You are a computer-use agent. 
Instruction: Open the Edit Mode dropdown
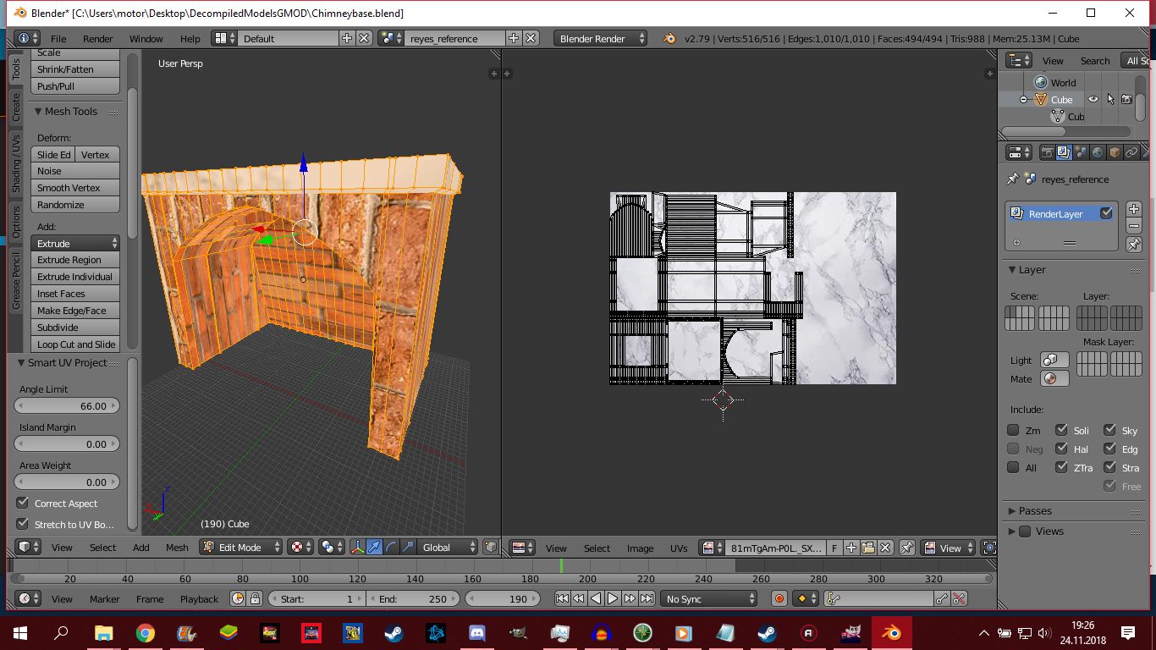point(239,547)
